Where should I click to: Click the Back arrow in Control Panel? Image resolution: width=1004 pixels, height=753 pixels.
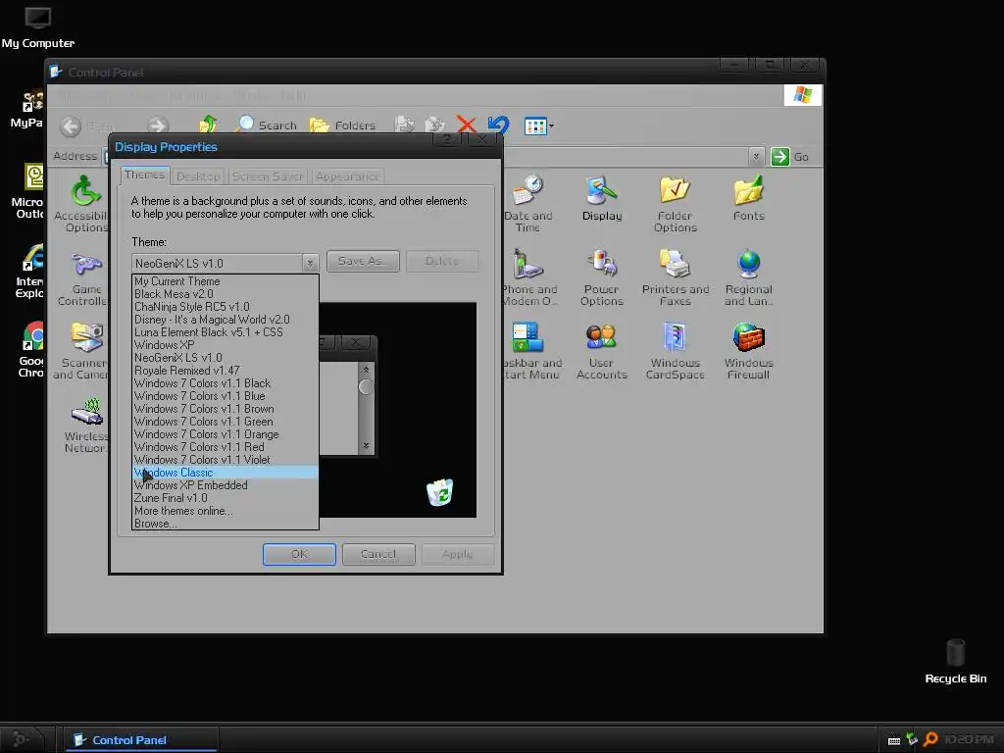(71, 125)
